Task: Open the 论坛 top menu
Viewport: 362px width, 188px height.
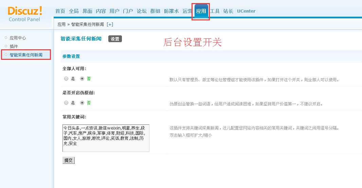Action: [142, 11]
